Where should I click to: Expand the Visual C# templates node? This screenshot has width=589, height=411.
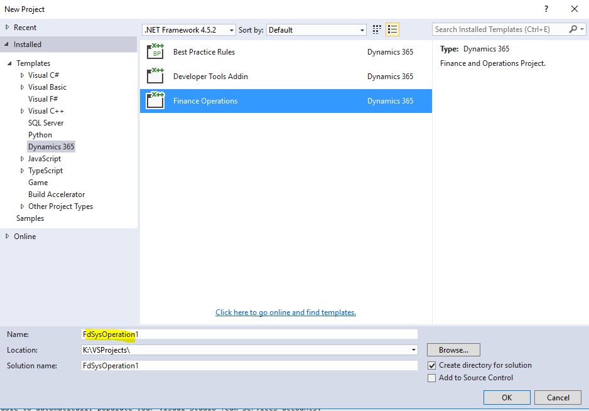pos(23,75)
